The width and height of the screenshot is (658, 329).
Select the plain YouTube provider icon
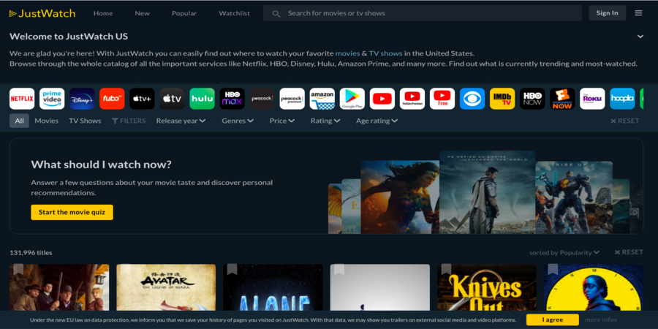[382, 99]
